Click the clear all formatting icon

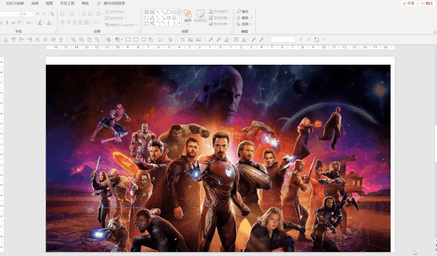pyautogui.click(x=52, y=14)
